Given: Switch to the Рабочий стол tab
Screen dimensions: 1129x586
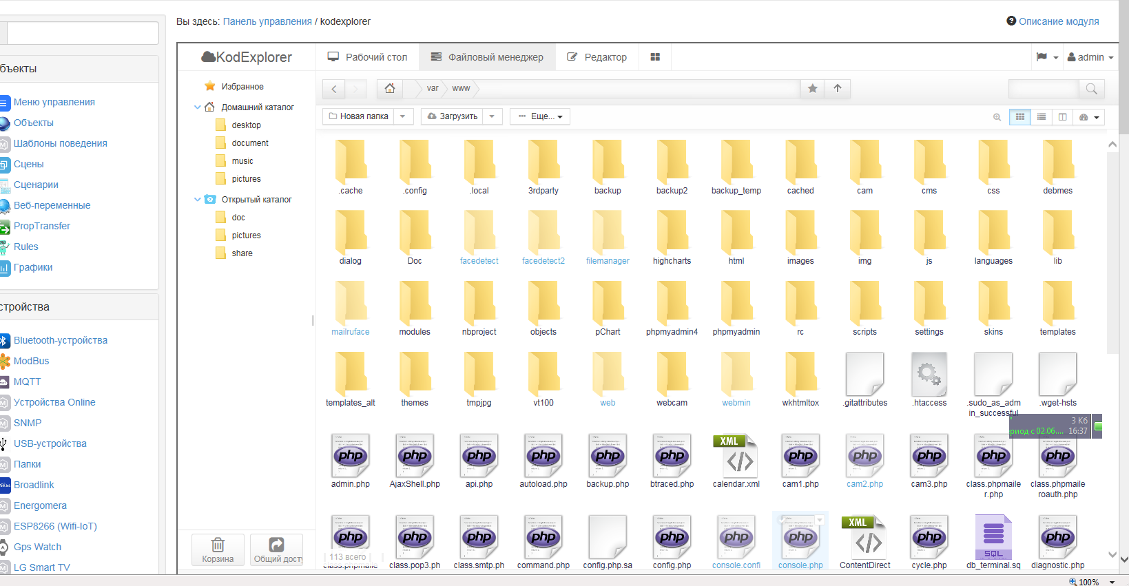Looking at the screenshot, I should (367, 57).
